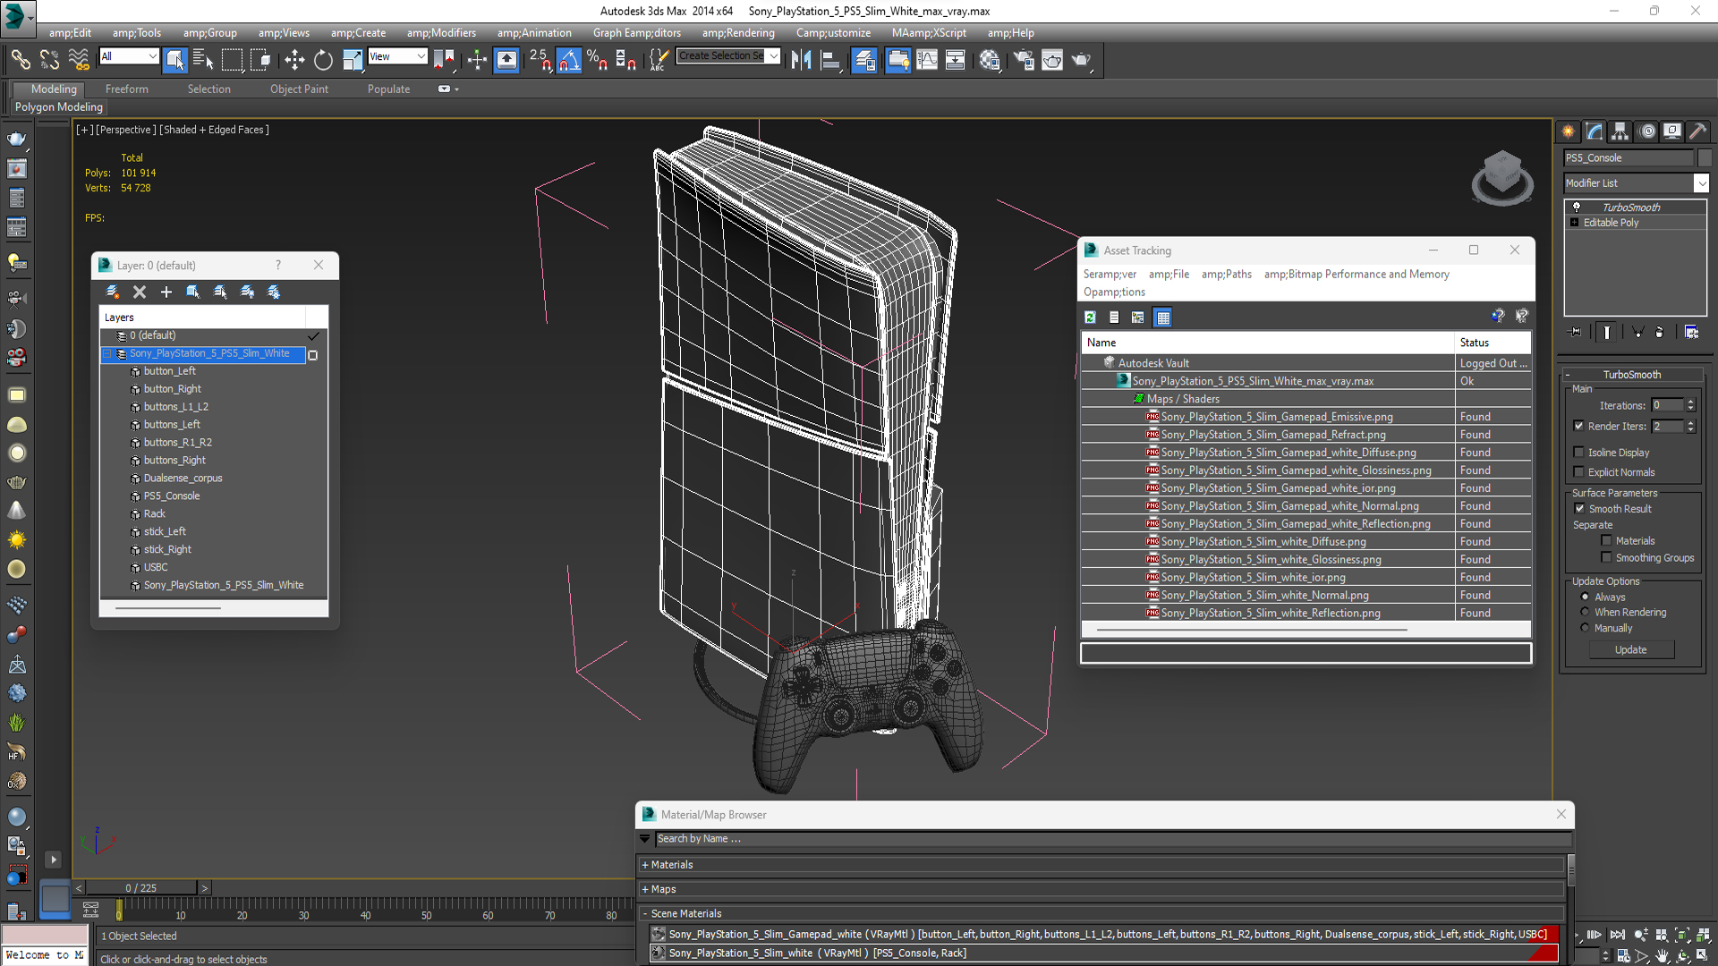The image size is (1718, 966).
Task: Open the View reference coordinate dropdown
Action: [x=397, y=56]
